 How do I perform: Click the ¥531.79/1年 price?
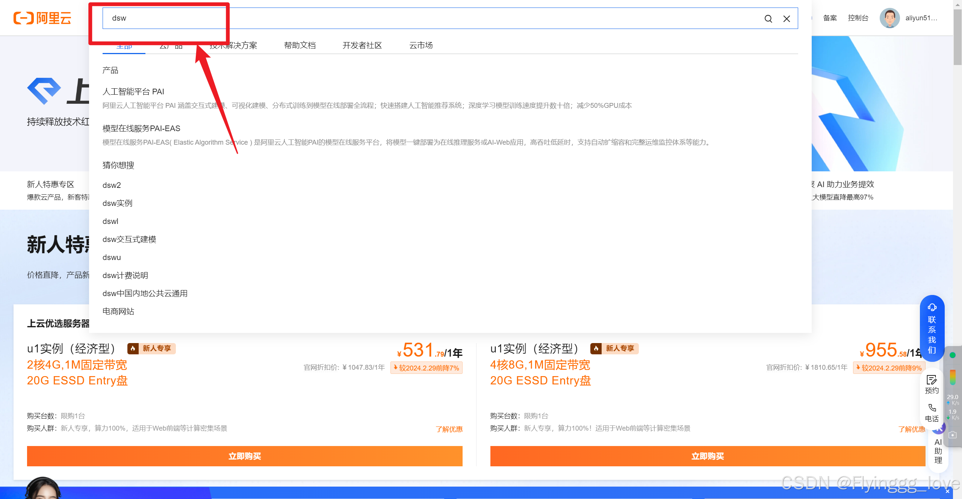[430, 350]
